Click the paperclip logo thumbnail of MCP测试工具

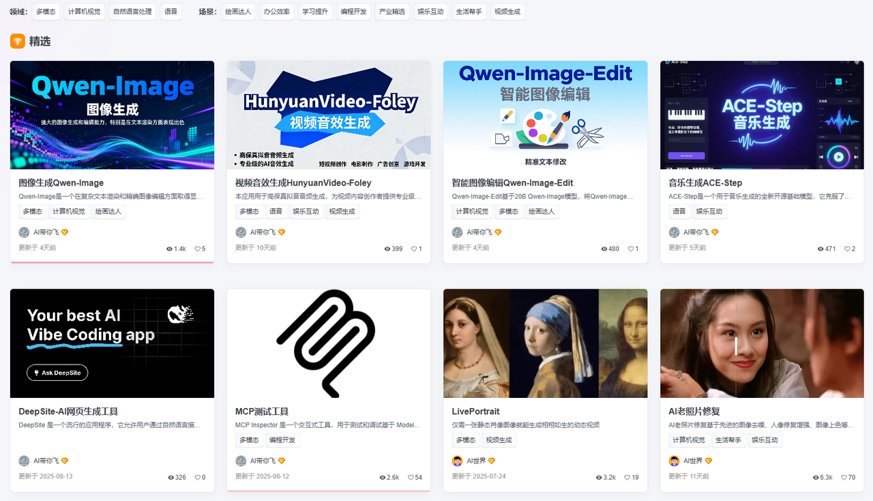coord(329,343)
